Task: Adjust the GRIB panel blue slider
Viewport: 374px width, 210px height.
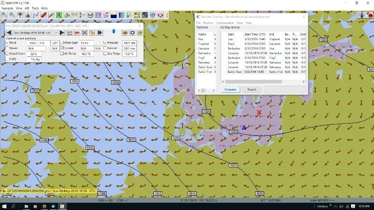Action: tap(114, 31)
